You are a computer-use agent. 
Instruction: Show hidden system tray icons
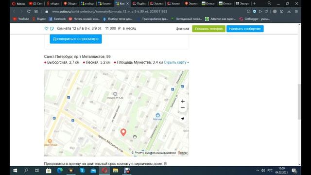pos(258,171)
